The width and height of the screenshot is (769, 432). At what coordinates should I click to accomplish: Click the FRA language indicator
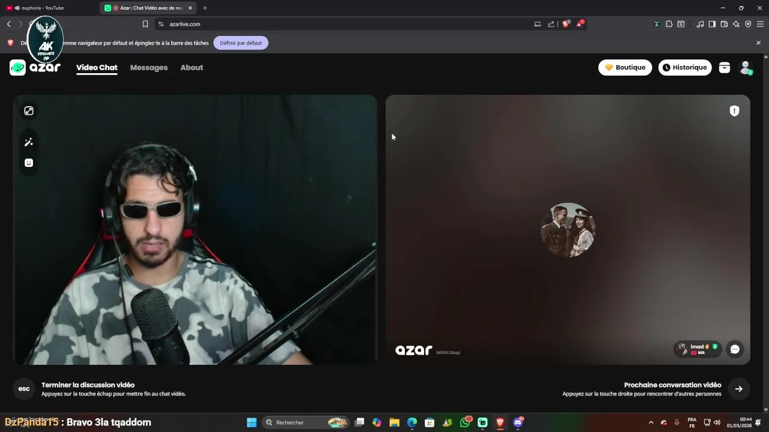click(692, 422)
